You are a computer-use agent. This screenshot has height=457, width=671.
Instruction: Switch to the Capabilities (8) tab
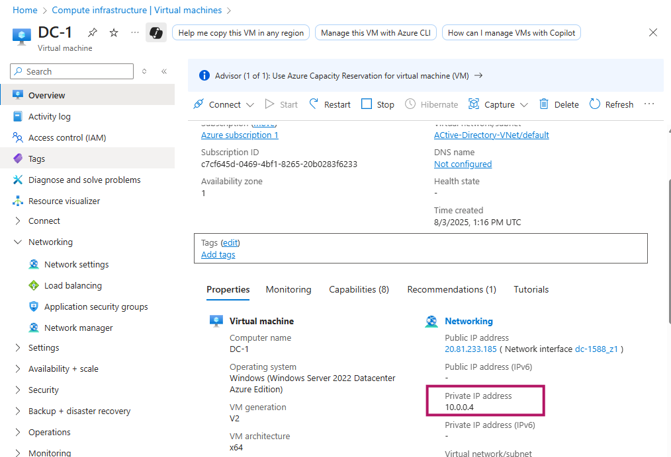359,289
